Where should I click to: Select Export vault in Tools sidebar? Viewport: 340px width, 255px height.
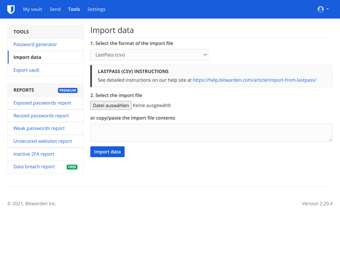coord(26,70)
